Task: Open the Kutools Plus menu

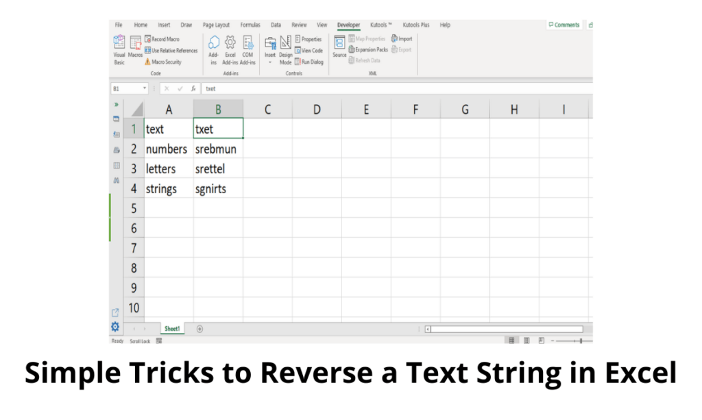Action: 416,25
